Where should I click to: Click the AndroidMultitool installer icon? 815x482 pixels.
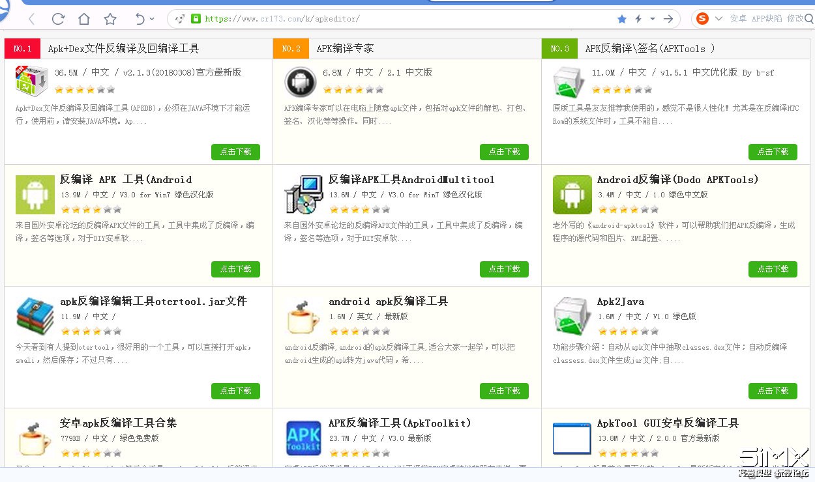coord(304,195)
